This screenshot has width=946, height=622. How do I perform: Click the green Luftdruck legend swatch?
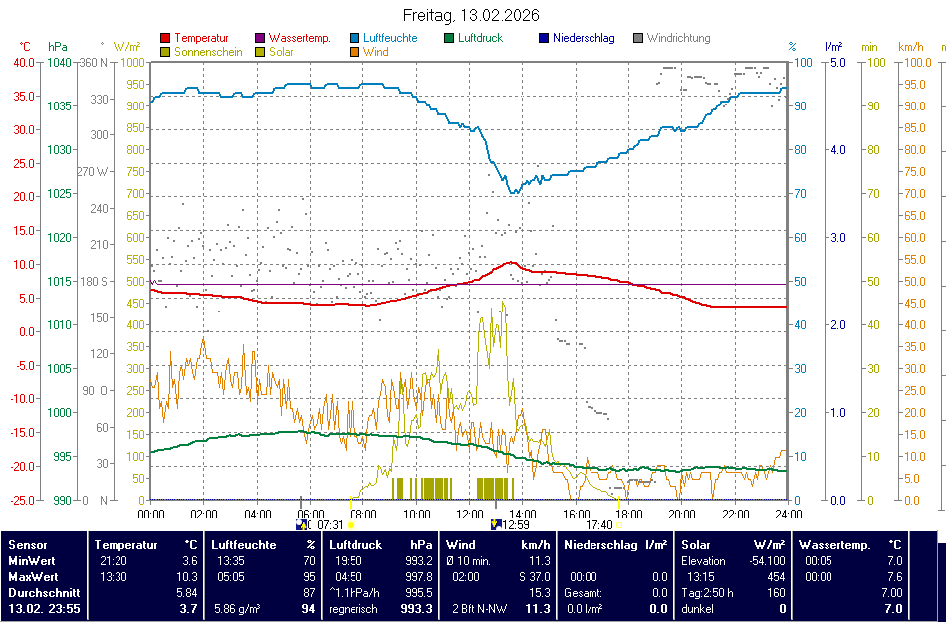pos(450,39)
